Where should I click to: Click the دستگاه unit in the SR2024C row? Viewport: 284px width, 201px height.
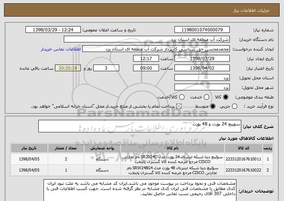[102, 159]
